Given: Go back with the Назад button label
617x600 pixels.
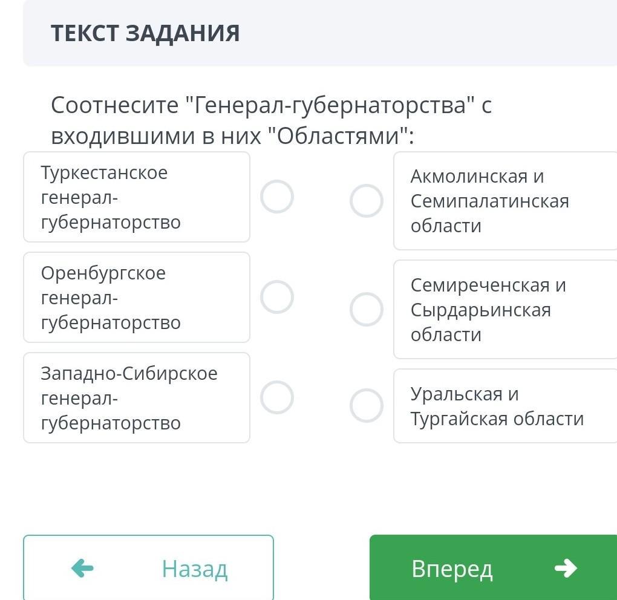Looking at the screenshot, I should 194,569.
